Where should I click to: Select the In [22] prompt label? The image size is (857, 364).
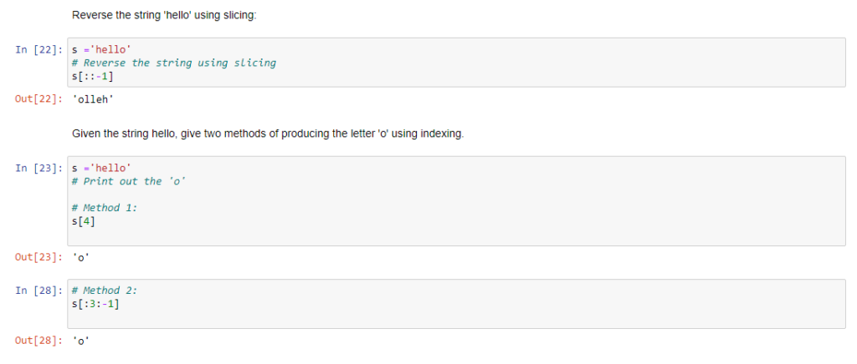tap(38, 49)
